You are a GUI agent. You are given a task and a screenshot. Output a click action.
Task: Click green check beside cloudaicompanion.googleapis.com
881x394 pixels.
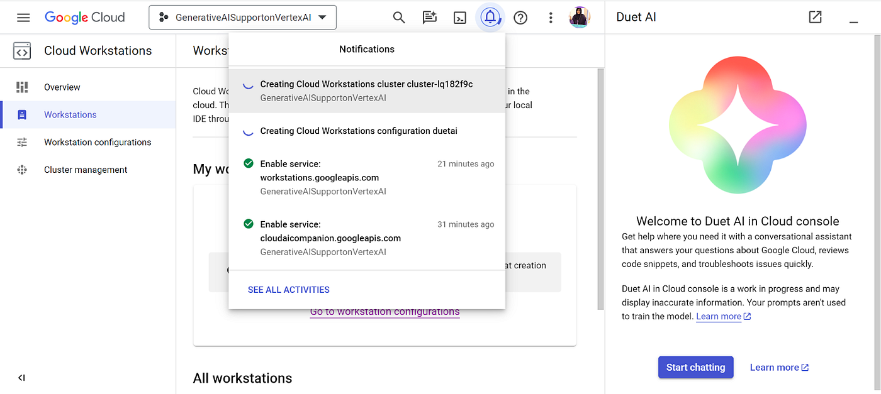248,224
